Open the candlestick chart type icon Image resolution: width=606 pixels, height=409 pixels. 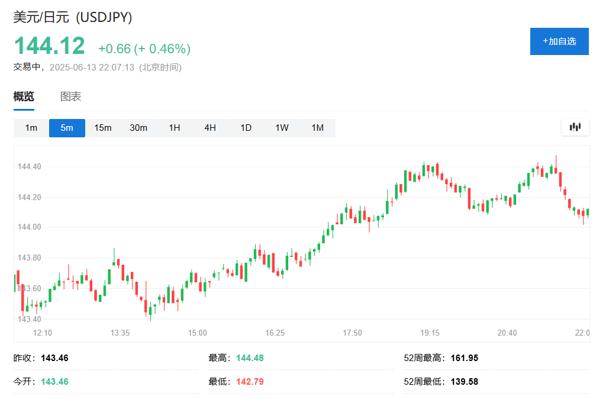click(x=575, y=127)
